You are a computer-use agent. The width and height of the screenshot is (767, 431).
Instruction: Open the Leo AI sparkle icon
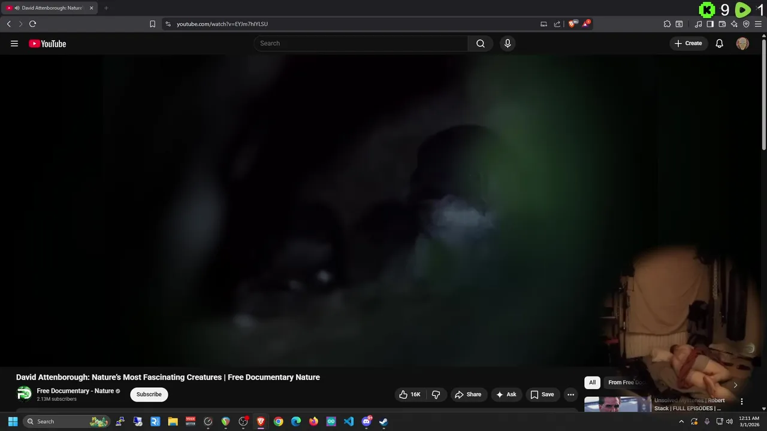734,24
